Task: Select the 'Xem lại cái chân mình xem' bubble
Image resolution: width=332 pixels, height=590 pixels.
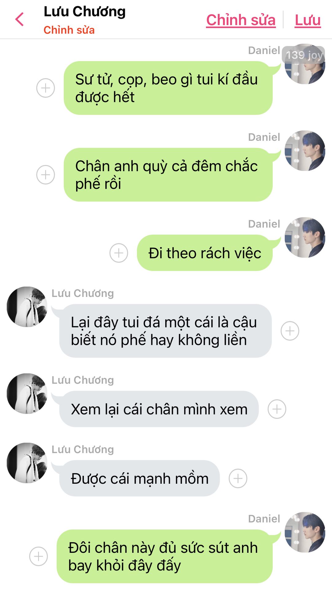Action: tap(159, 409)
